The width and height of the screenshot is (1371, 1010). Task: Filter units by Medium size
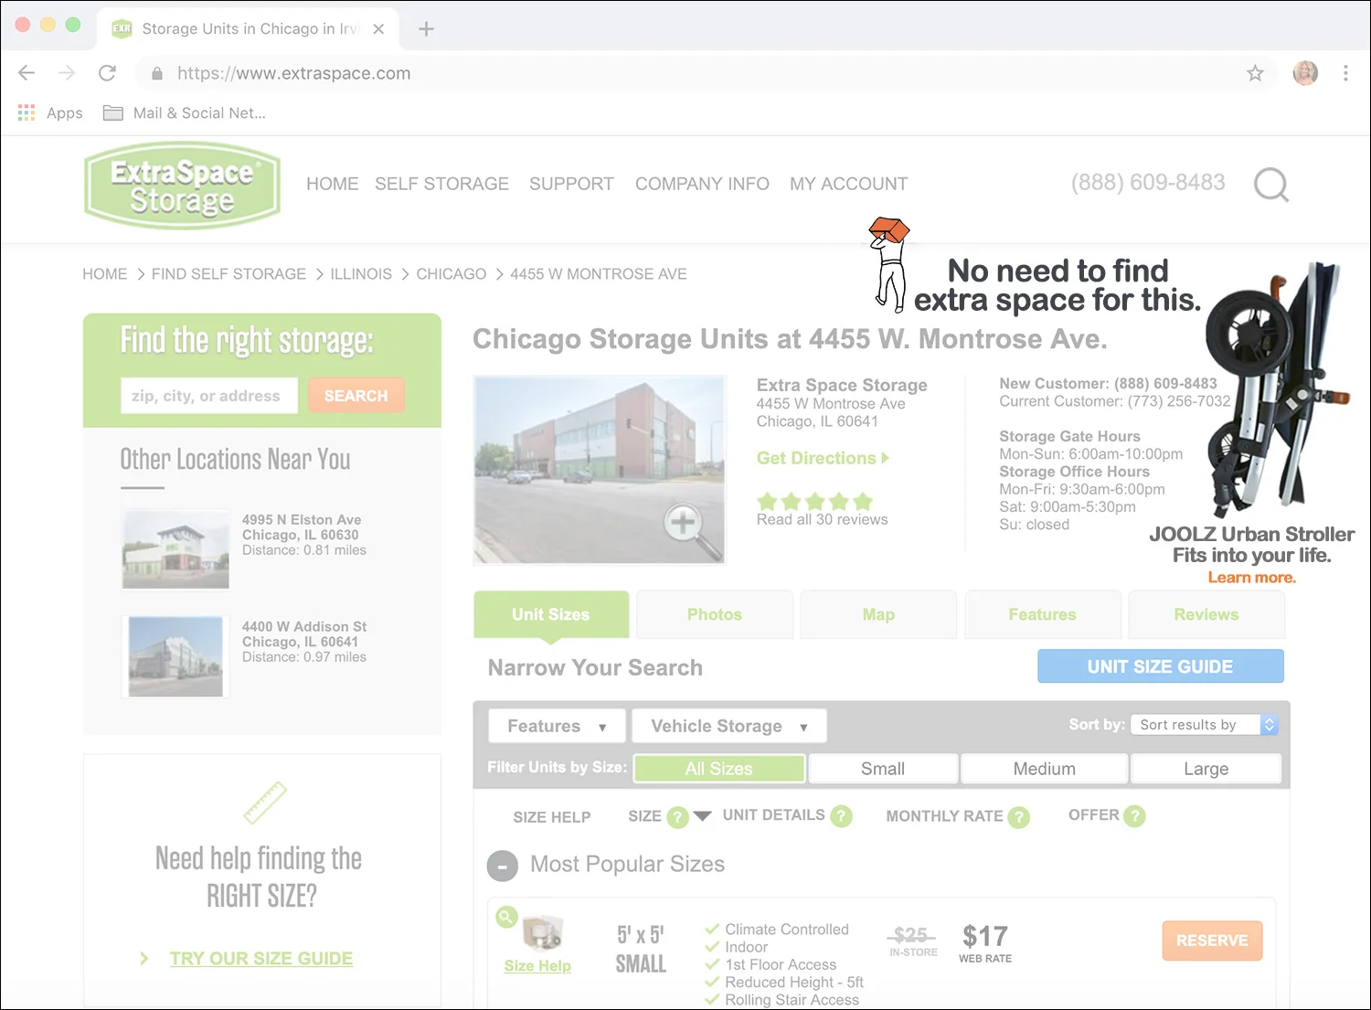point(1044,769)
